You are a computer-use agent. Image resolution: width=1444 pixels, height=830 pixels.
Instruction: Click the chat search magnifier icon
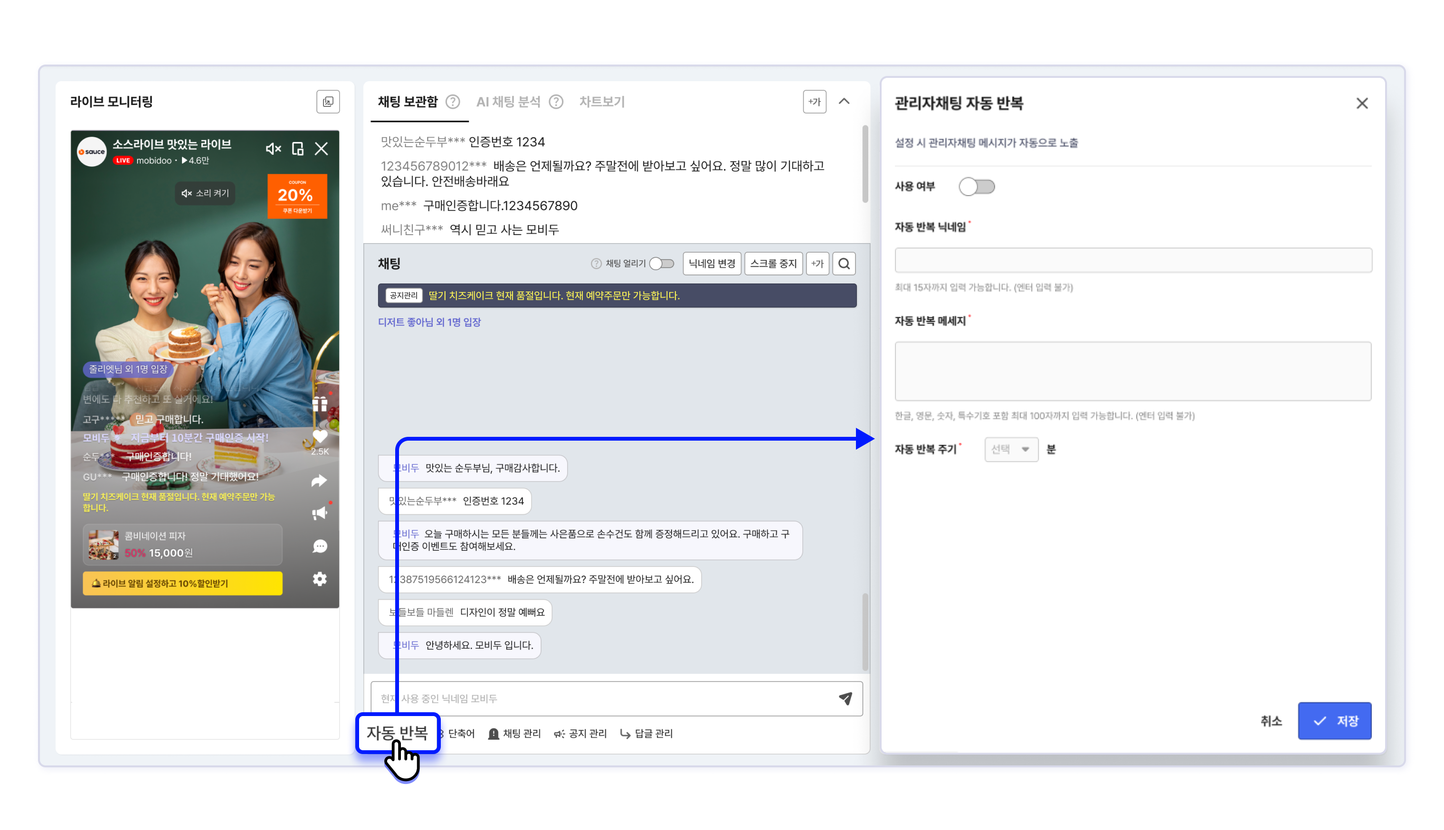pos(844,264)
